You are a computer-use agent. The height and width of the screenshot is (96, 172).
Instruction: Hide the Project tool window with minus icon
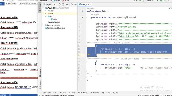[76, 5]
